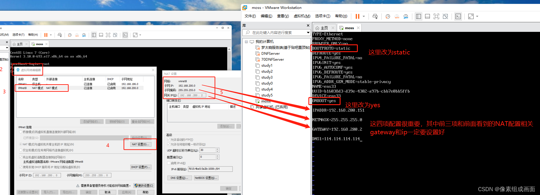540x195 pixels.
Task: Click stretch guest icon in right VMware toolbar
Action: pyautogui.click(x=471, y=16)
